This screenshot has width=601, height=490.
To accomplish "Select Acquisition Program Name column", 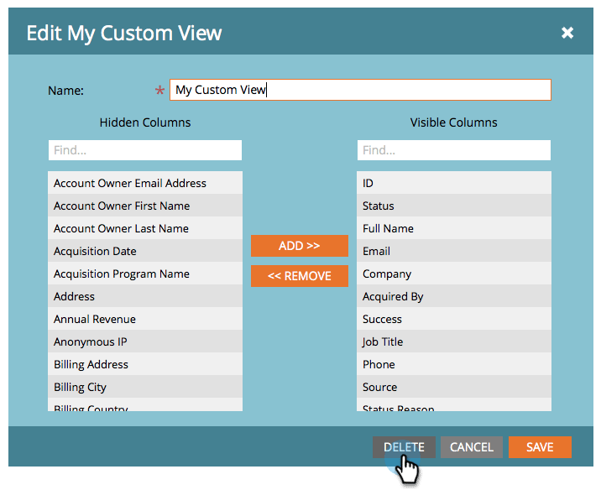I will pyautogui.click(x=145, y=274).
